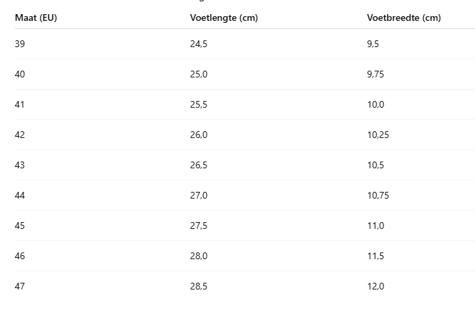Screen dimensions: 475x309
Task: Click foot width value 10,75
Action: coord(378,196)
